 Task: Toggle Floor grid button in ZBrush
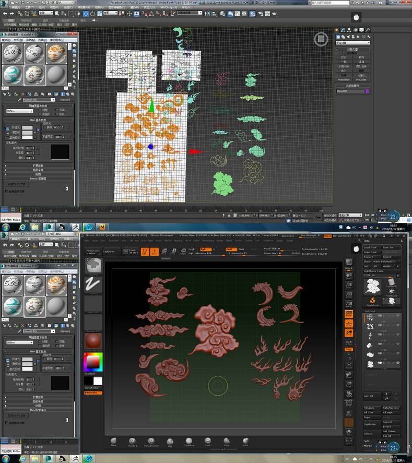[349, 324]
